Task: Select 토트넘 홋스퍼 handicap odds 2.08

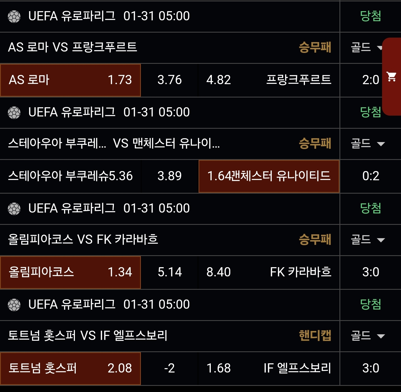Action: pos(70,368)
